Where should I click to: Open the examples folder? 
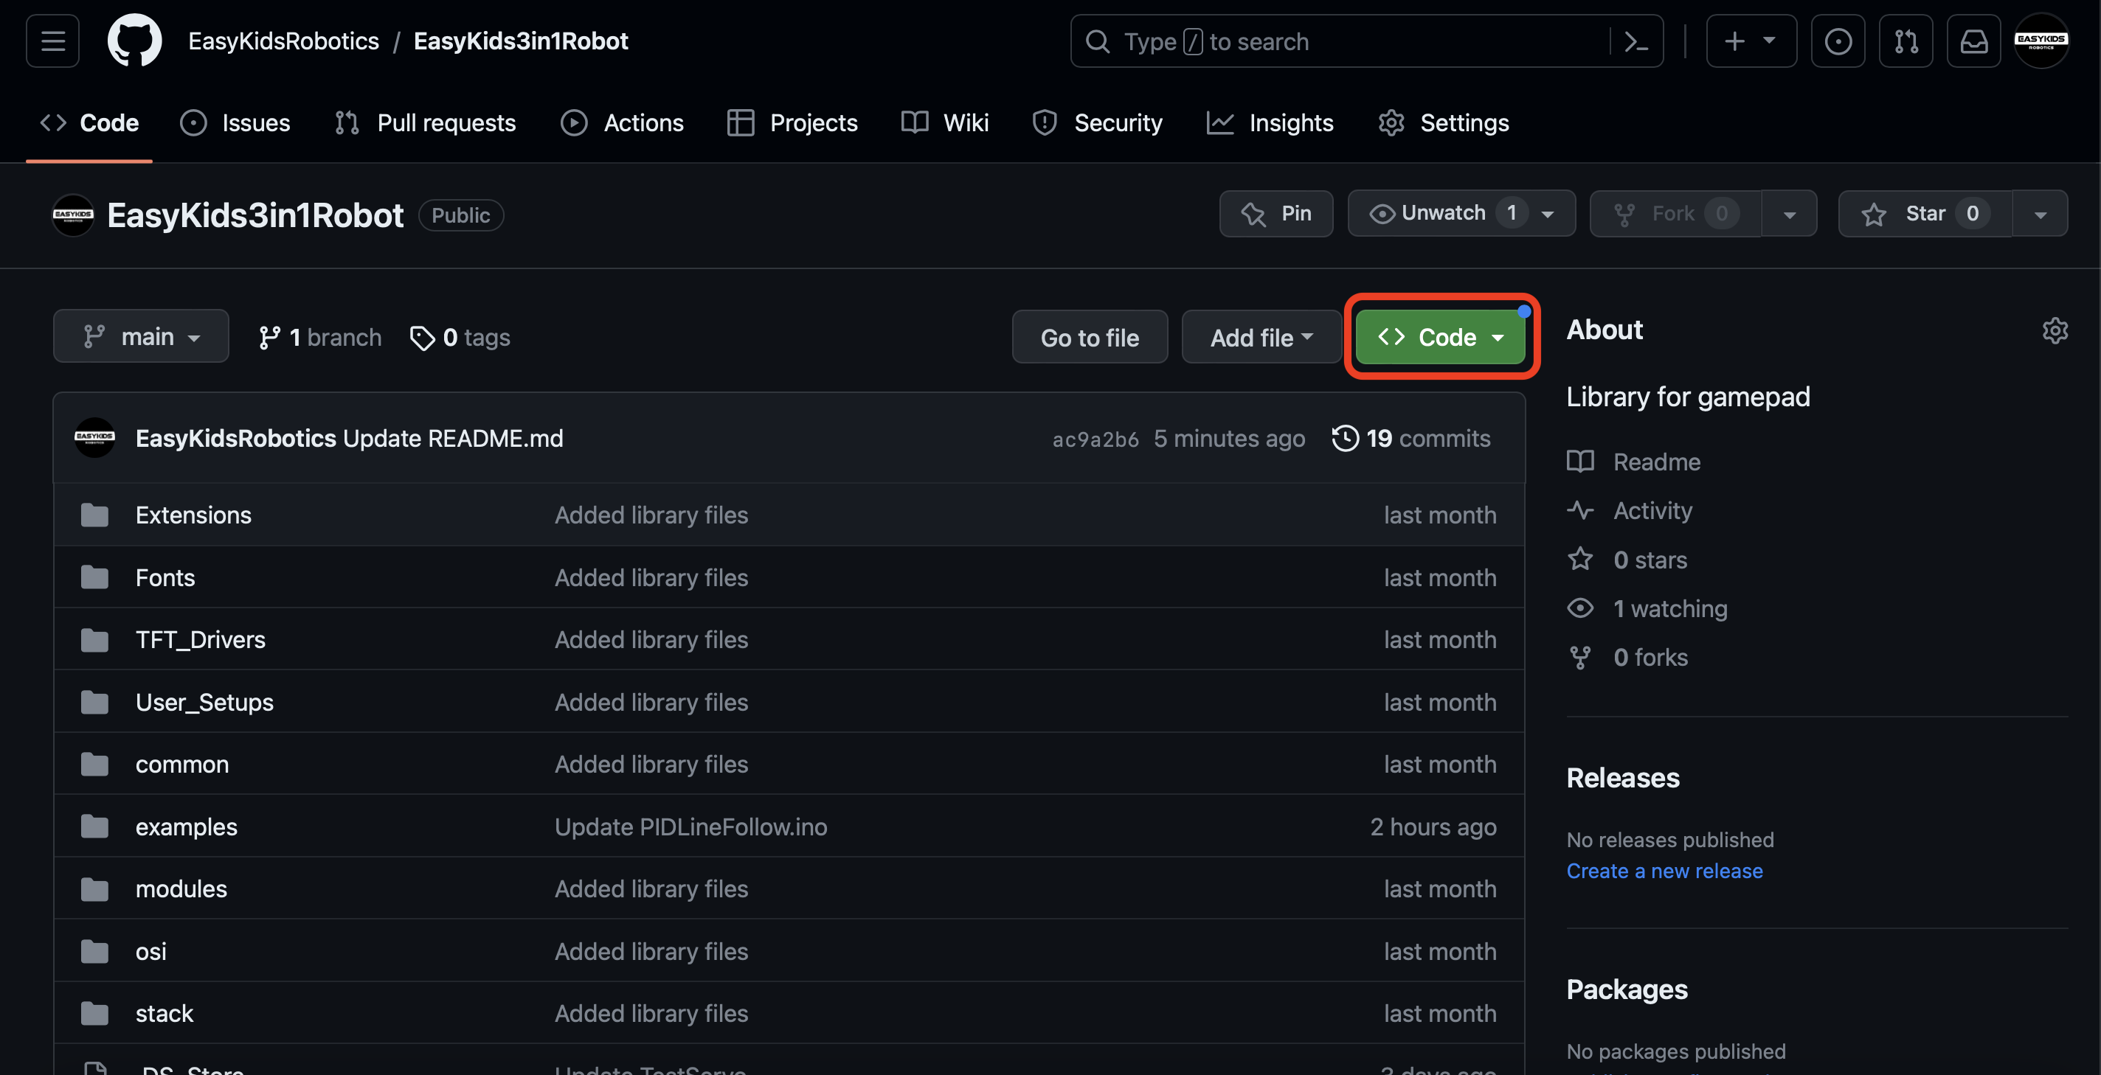pos(186,827)
